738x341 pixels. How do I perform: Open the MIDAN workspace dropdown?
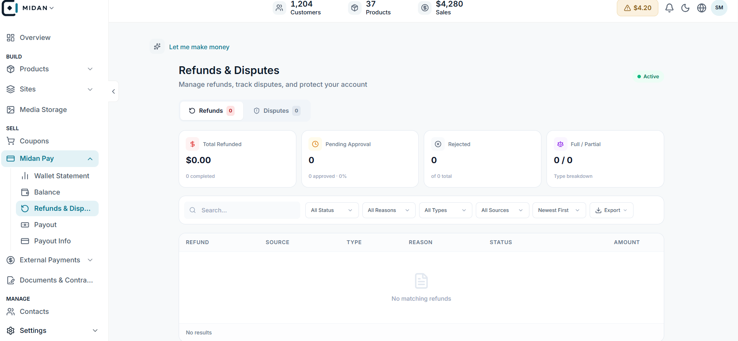tap(38, 8)
